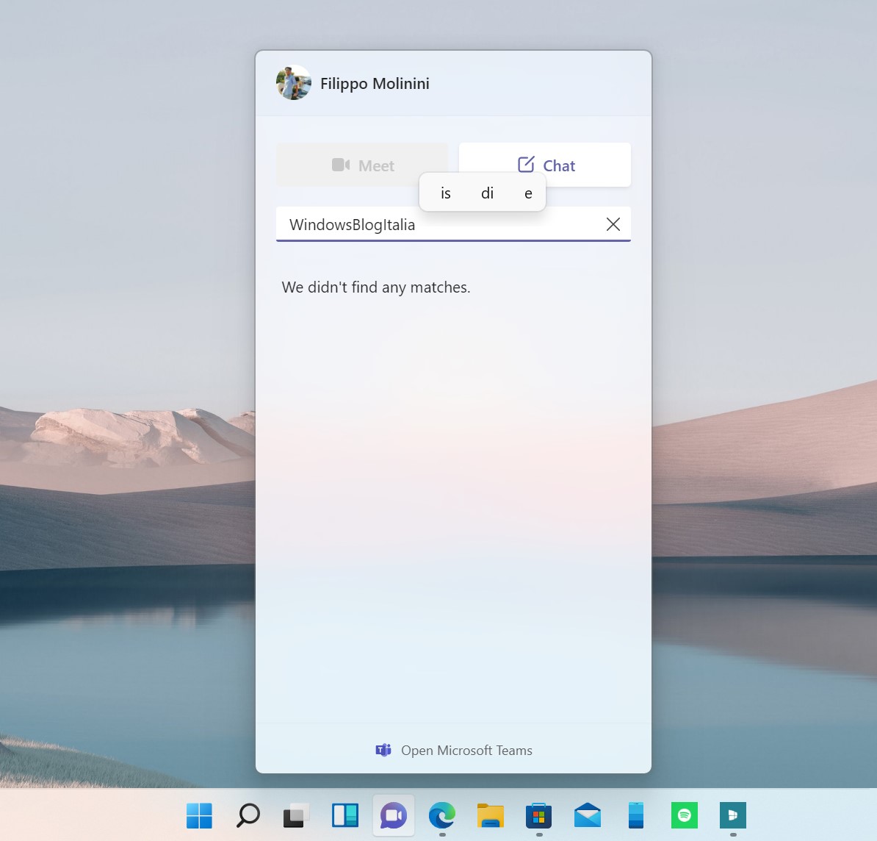Open File Explorer from taskbar
This screenshot has width=877, height=841.
[491, 815]
